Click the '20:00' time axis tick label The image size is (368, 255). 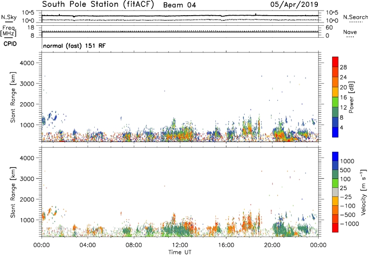click(272, 245)
